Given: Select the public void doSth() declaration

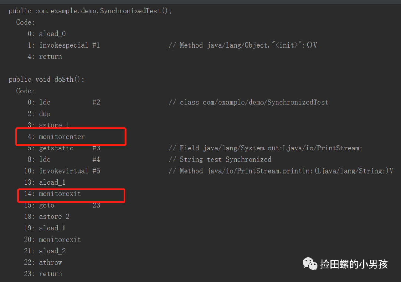Looking at the screenshot, I should pyautogui.click(x=46, y=80).
